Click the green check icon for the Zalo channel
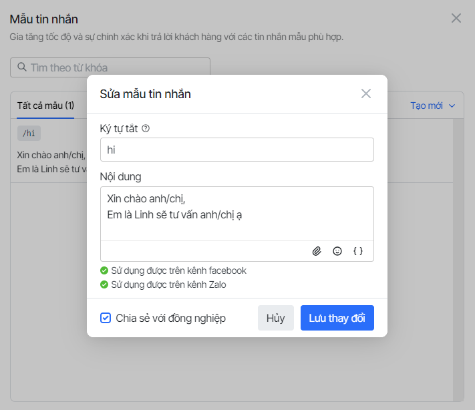This screenshot has width=475, height=410. [104, 285]
